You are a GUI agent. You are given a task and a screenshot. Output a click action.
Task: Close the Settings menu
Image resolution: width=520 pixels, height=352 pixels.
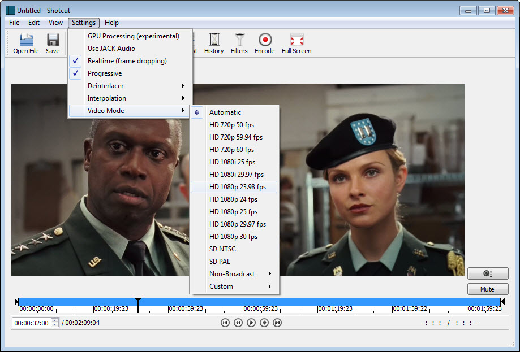tap(84, 23)
